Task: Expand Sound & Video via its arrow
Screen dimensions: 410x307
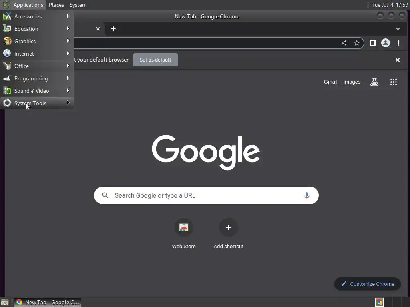Action: point(68,90)
